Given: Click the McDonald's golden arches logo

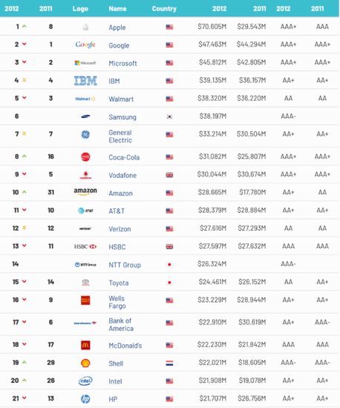Looking at the screenshot, I should tap(85, 345).
